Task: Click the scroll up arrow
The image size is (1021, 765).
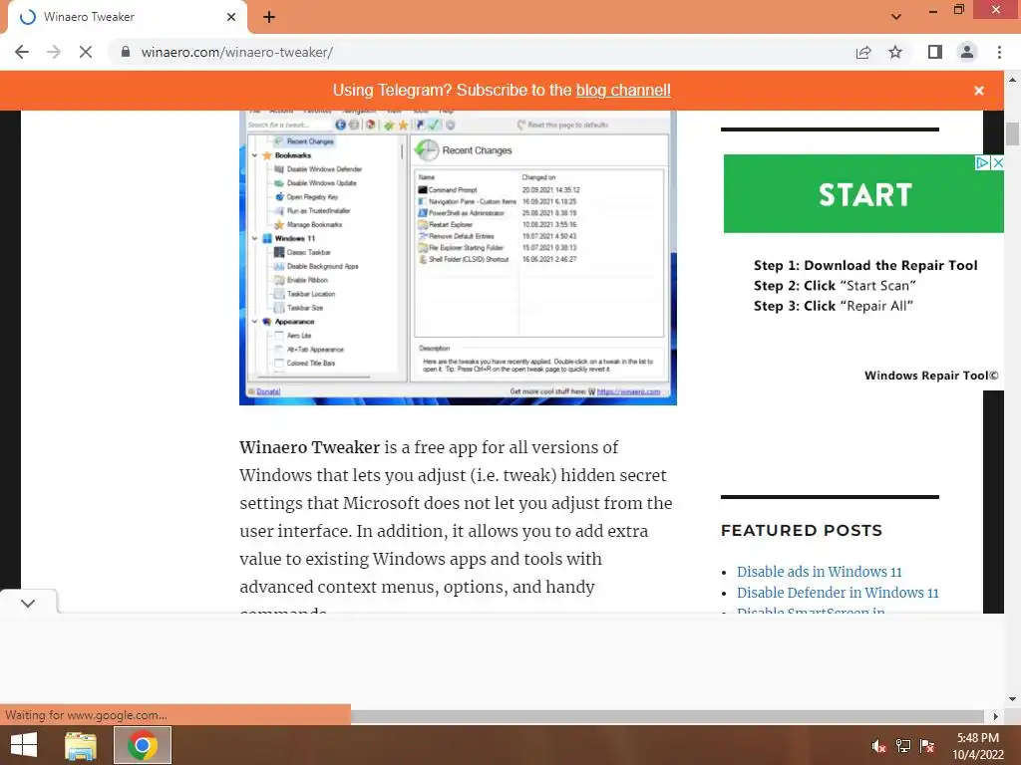Action: click(1012, 80)
